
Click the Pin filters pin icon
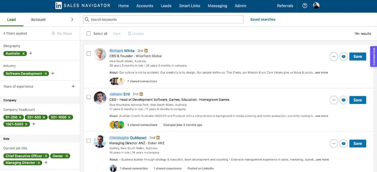click(53, 34)
